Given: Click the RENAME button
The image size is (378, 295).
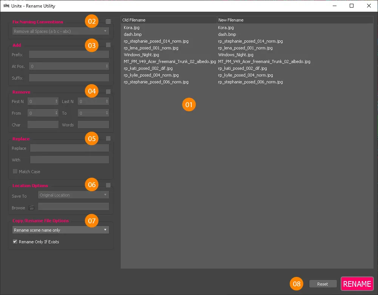Looking at the screenshot, I should pyautogui.click(x=357, y=284).
